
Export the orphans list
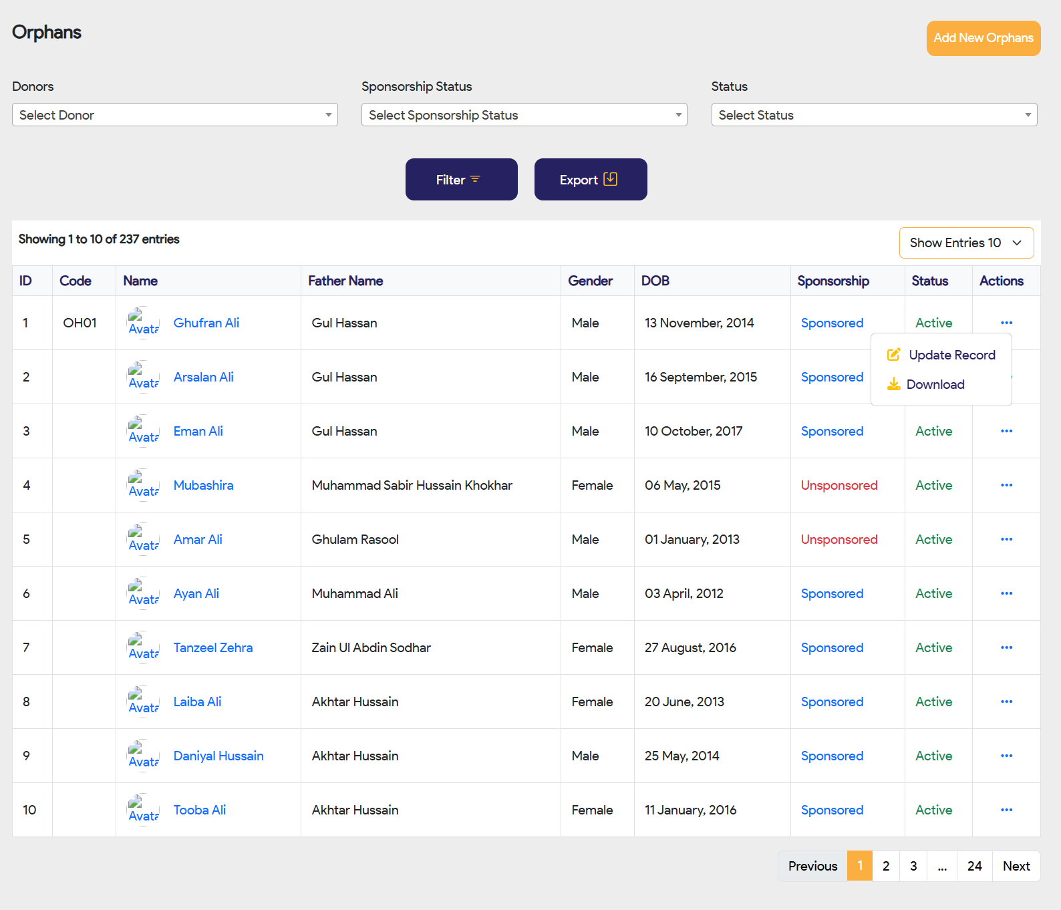[x=591, y=180]
